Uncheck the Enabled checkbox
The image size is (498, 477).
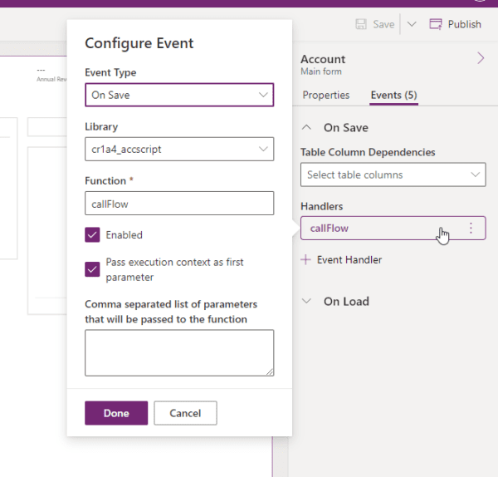92,235
